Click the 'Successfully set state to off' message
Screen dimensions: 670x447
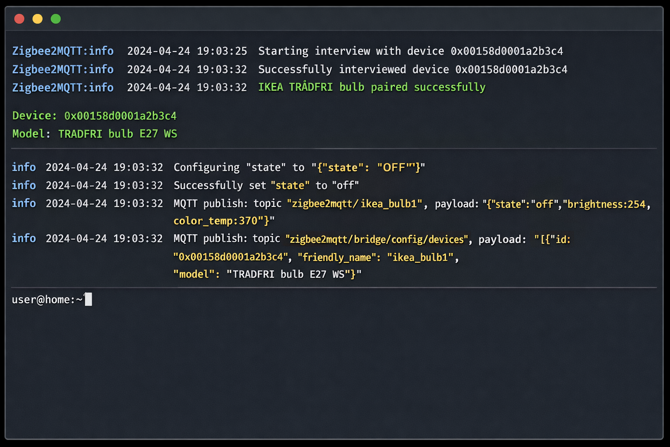pos(266,185)
